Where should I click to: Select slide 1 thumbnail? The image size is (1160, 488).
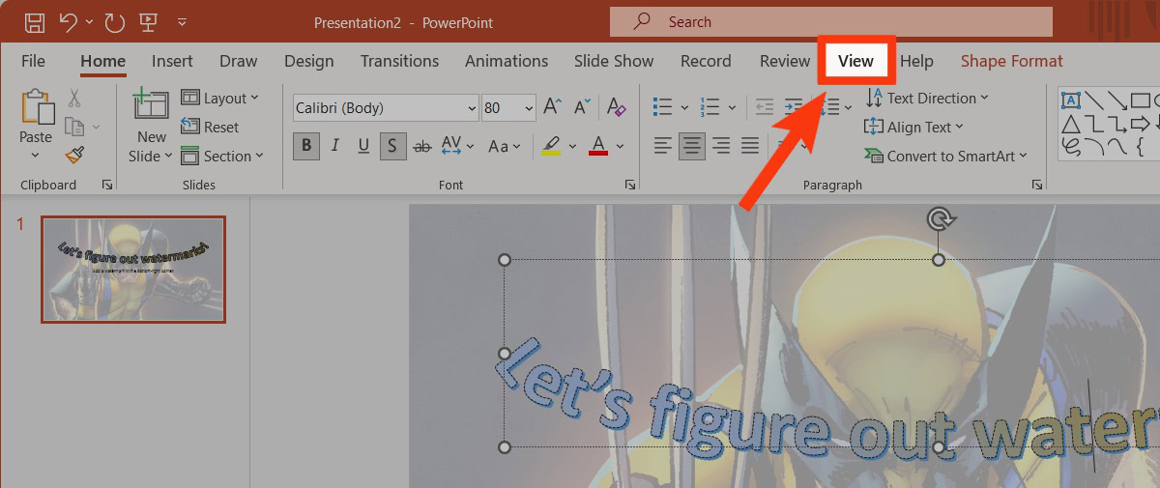point(133,269)
